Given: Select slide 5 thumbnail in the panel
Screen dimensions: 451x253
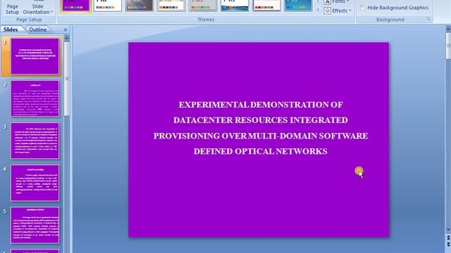Looking at the screenshot, I should pyautogui.click(x=35, y=225).
